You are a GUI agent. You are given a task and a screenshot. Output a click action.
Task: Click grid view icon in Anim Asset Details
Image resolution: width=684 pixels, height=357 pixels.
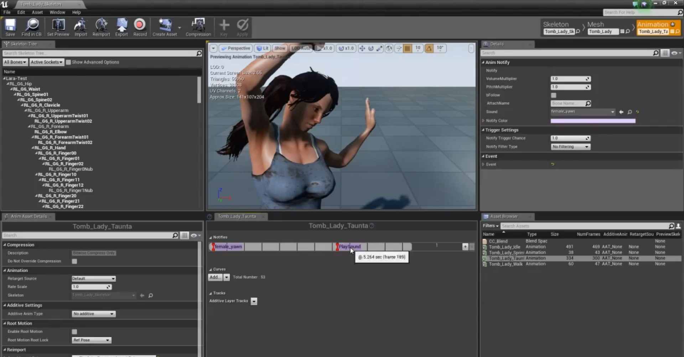click(184, 235)
